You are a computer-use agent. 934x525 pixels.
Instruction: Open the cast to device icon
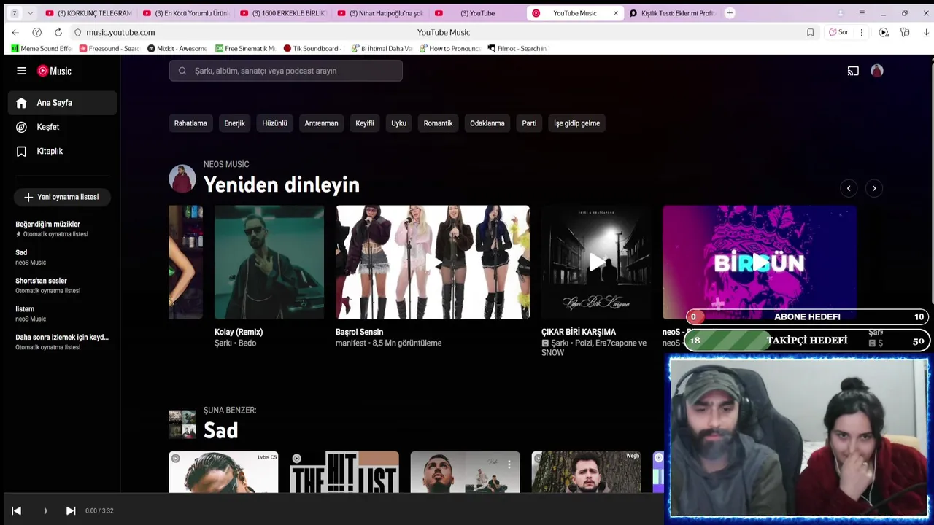tap(853, 71)
